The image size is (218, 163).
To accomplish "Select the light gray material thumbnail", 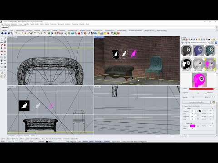I will [x=198, y=64].
